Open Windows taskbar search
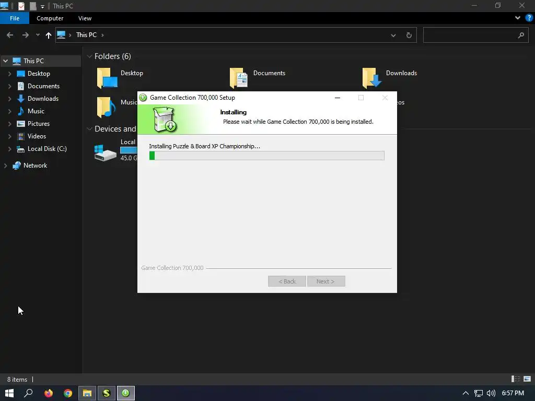 click(28, 393)
